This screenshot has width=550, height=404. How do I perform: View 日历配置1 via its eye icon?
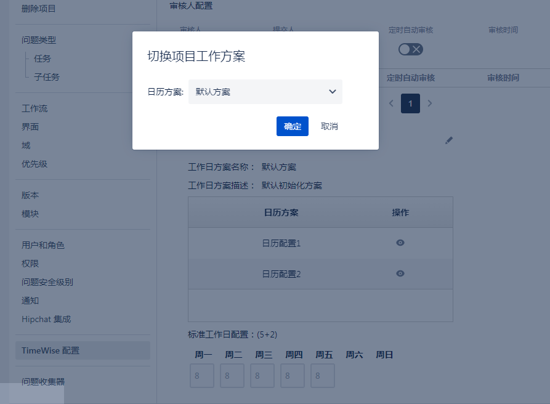(400, 243)
